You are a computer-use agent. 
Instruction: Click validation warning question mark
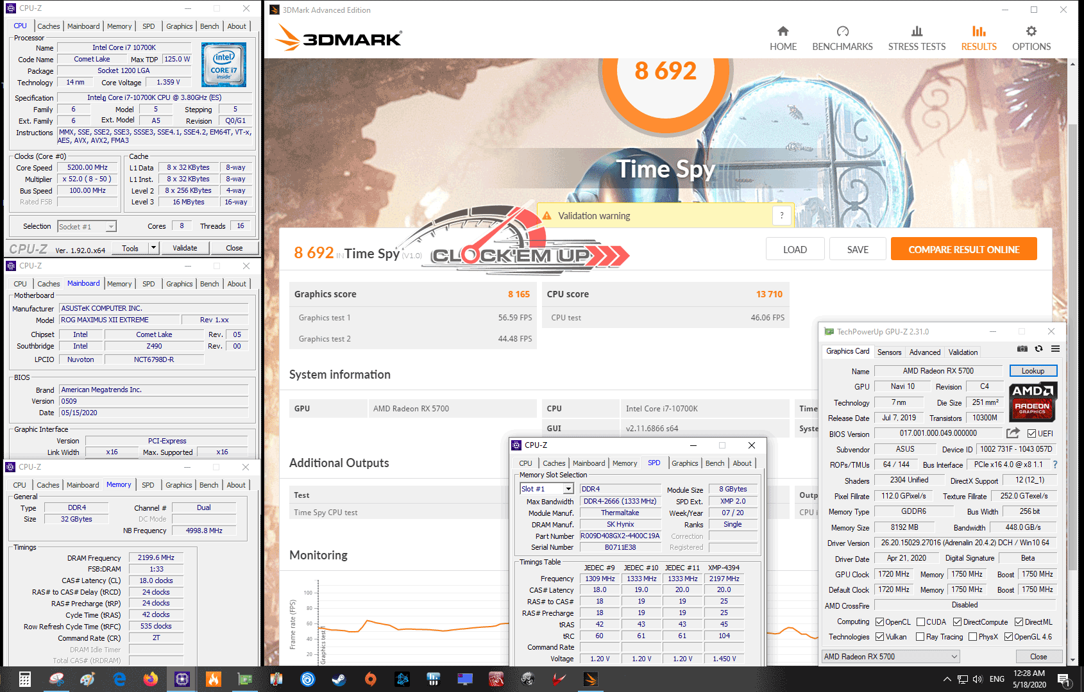click(x=781, y=216)
